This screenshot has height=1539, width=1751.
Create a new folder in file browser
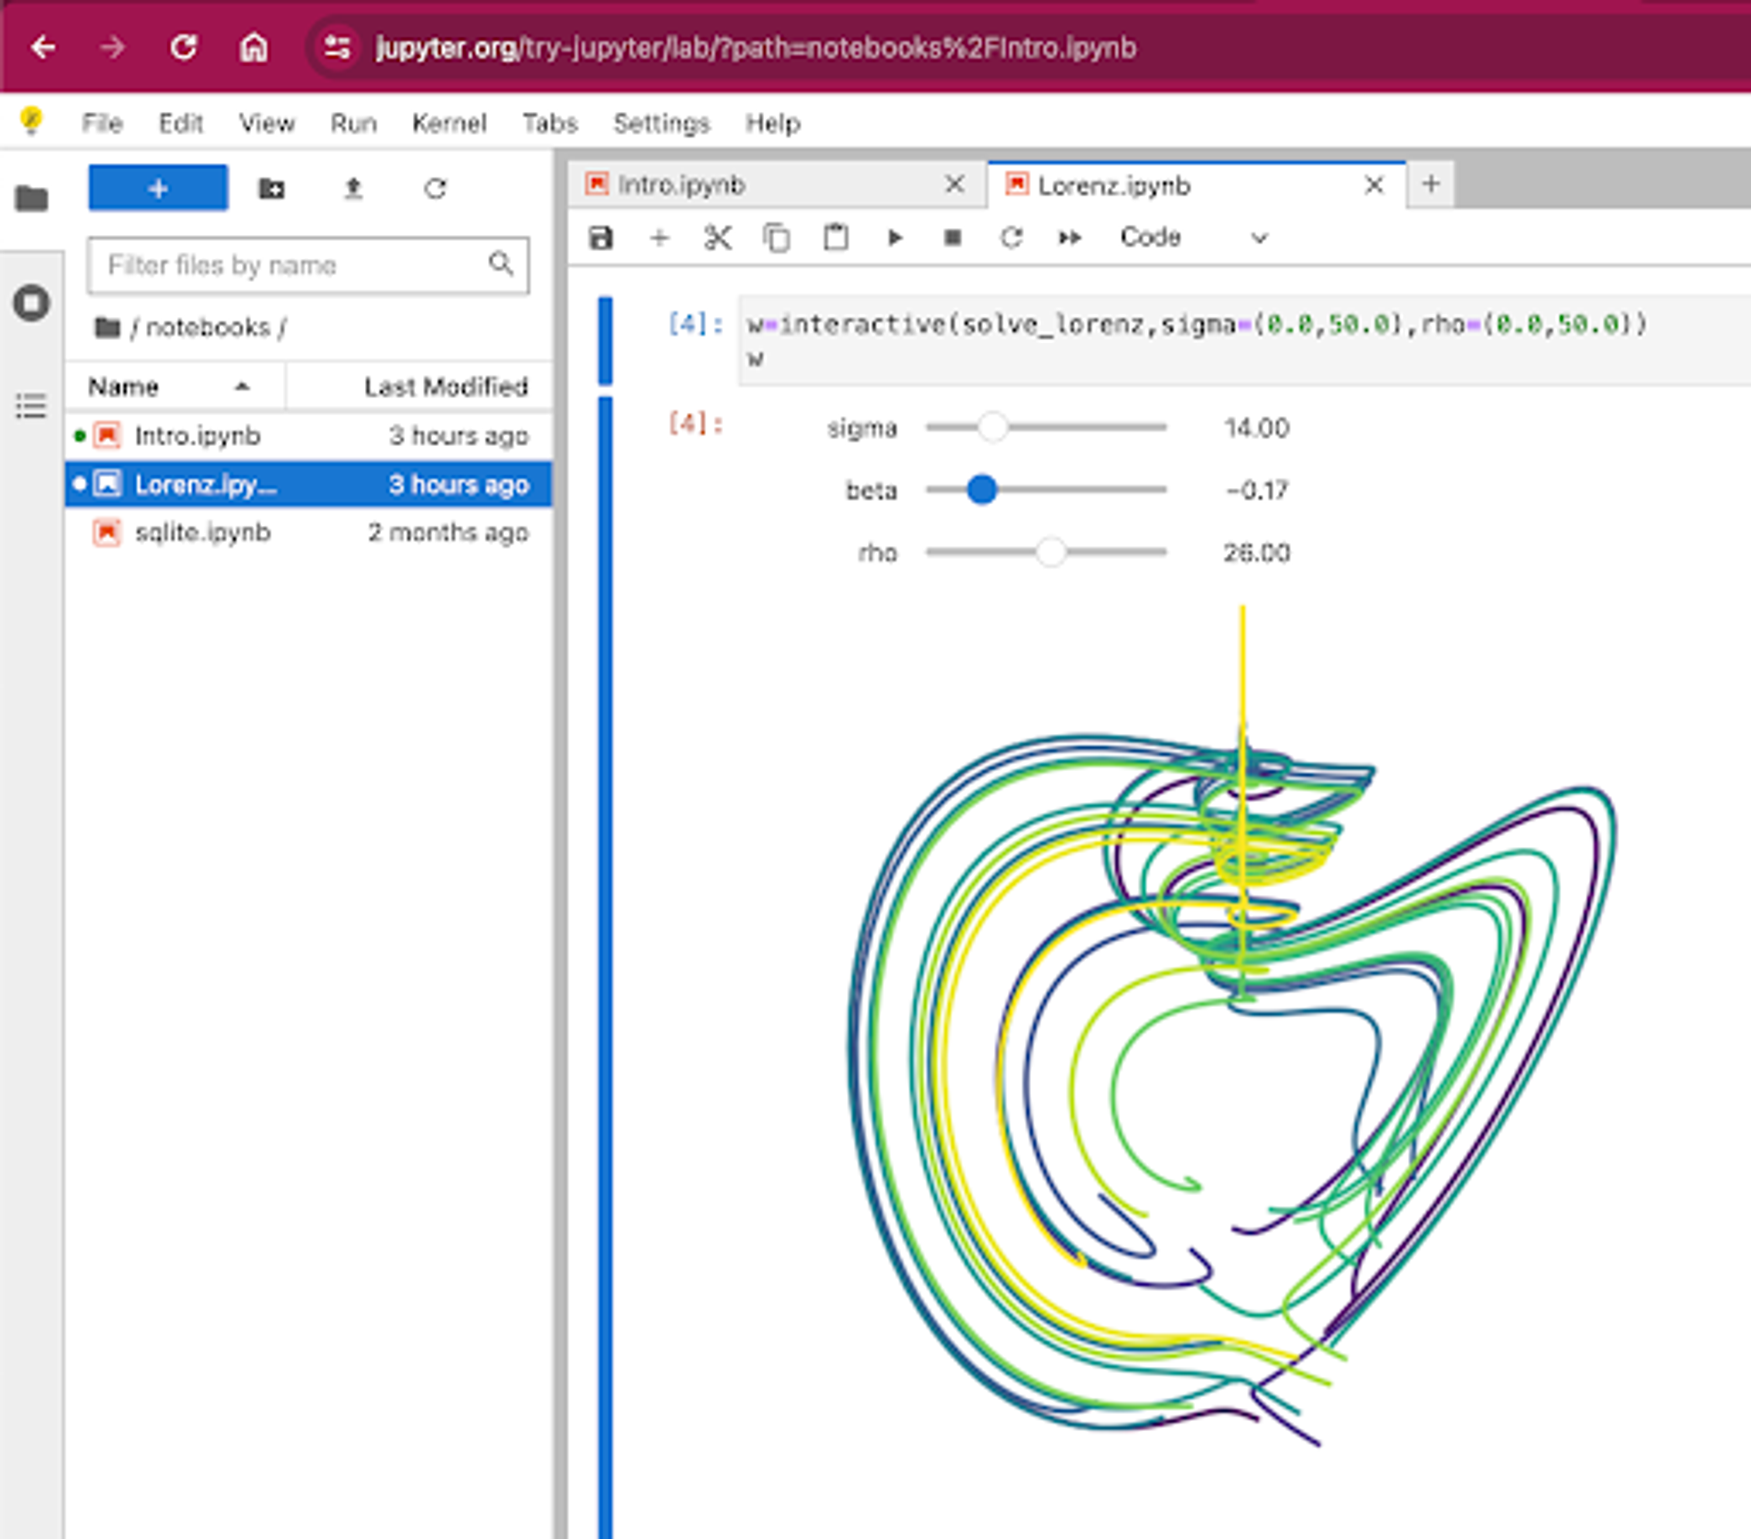coord(272,188)
